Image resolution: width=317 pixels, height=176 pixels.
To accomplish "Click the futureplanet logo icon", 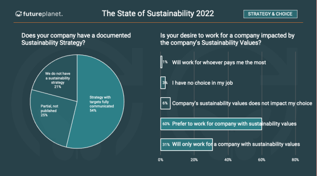I will coord(19,14).
